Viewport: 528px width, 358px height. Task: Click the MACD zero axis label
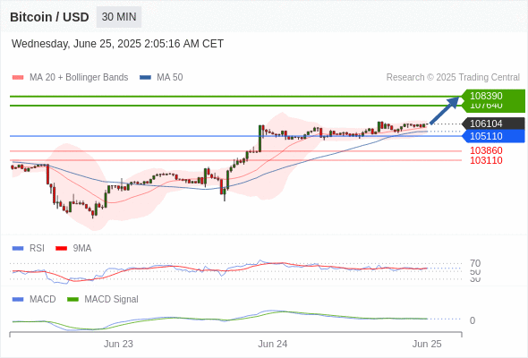[x=473, y=320]
